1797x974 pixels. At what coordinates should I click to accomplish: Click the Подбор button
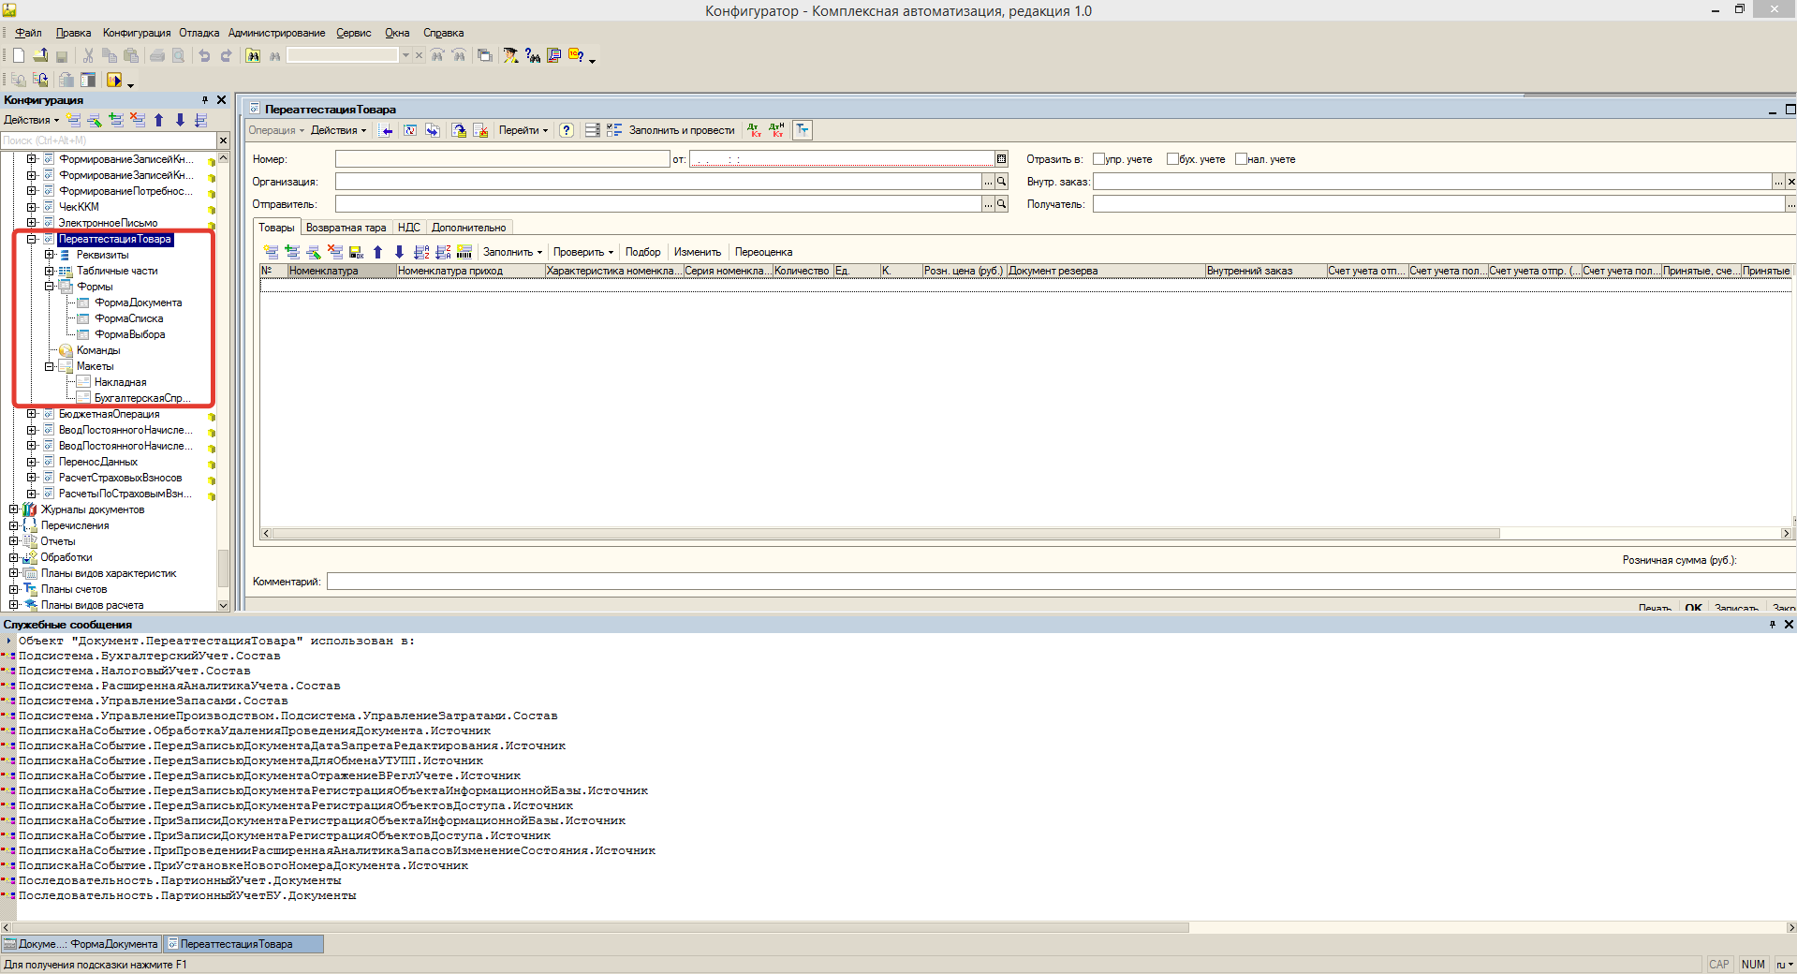point(642,252)
